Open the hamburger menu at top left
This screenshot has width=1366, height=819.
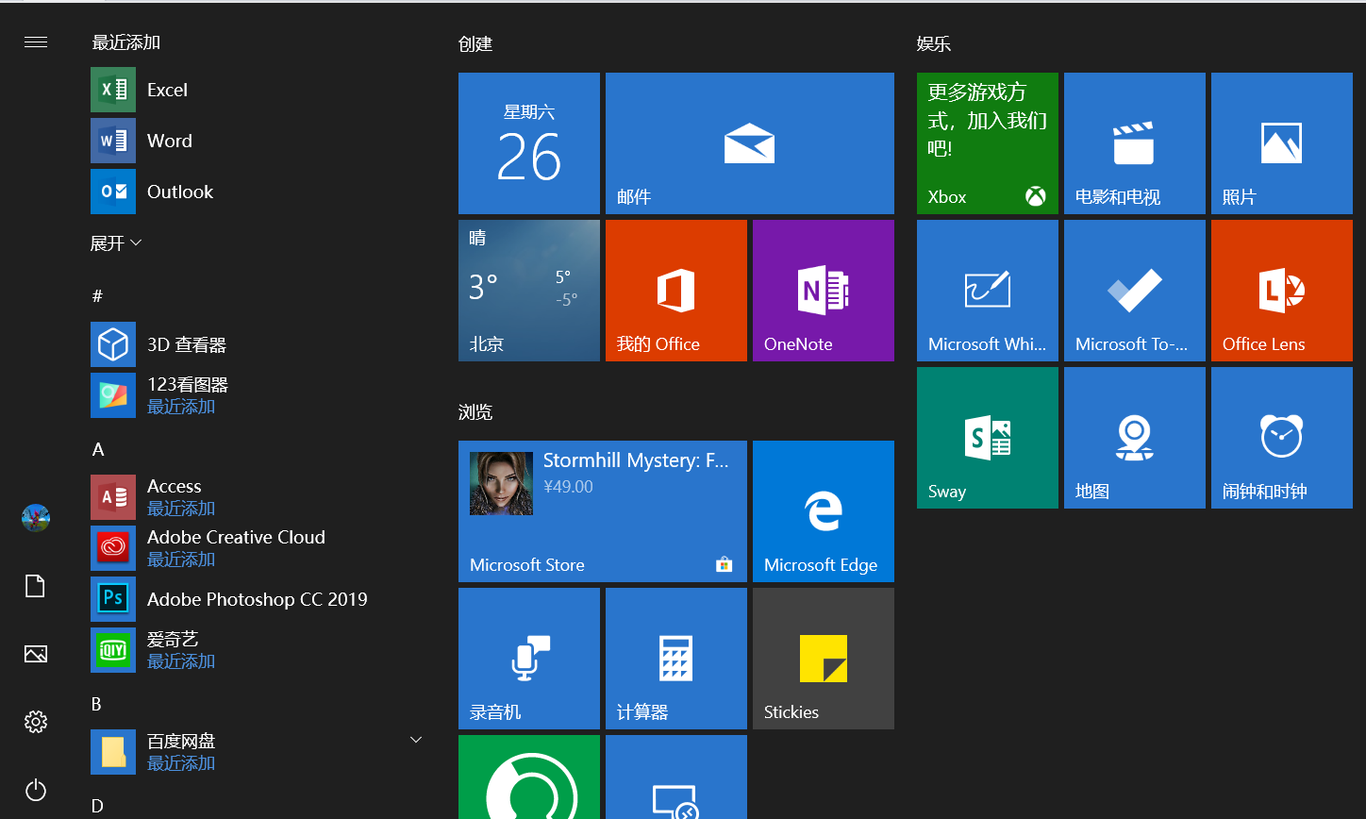(36, 42)
